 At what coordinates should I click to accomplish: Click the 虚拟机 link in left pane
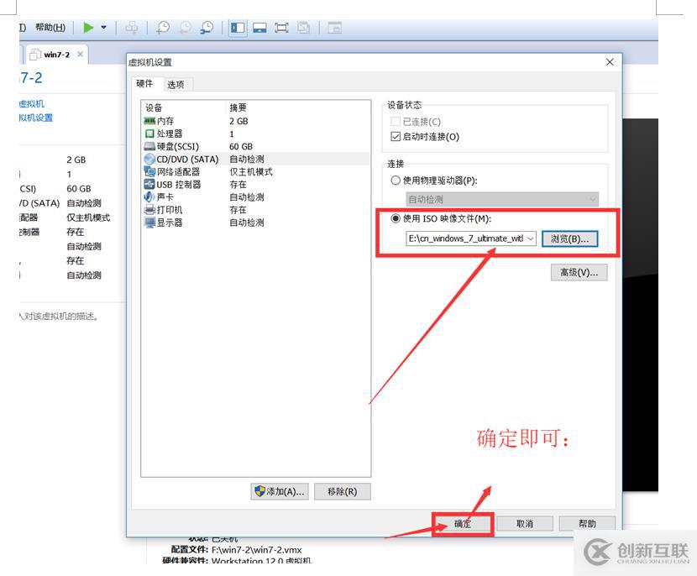pyautogui.click(x=32, y=103)
